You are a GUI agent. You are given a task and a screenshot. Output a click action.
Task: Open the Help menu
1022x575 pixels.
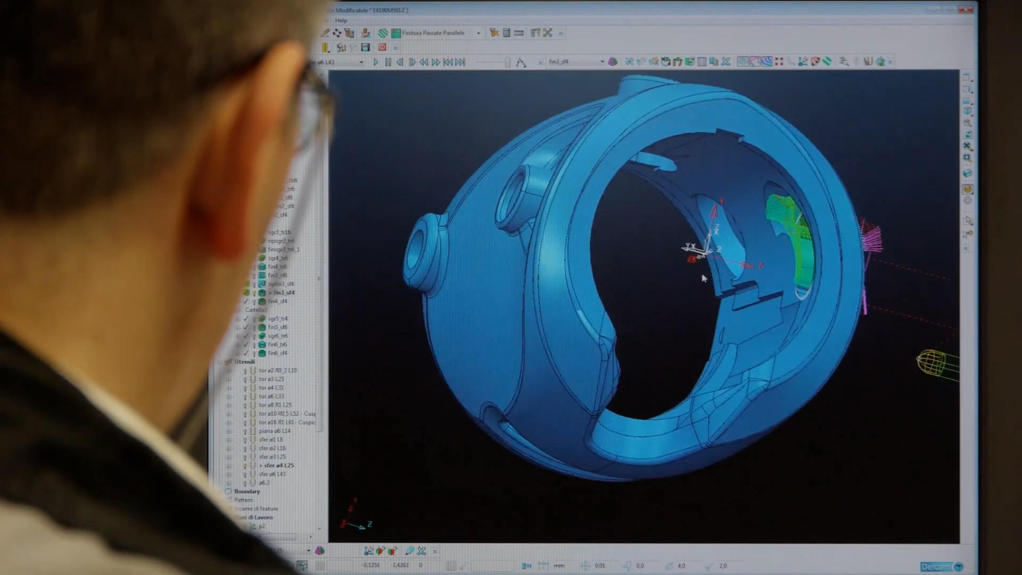(341, 21)
